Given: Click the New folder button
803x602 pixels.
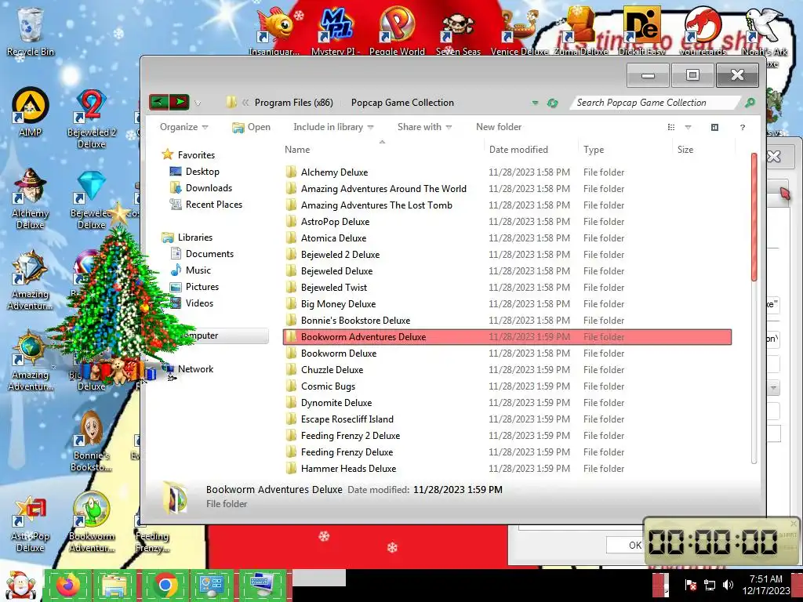Looking at the screenshot, I should [x=499, y=127].
